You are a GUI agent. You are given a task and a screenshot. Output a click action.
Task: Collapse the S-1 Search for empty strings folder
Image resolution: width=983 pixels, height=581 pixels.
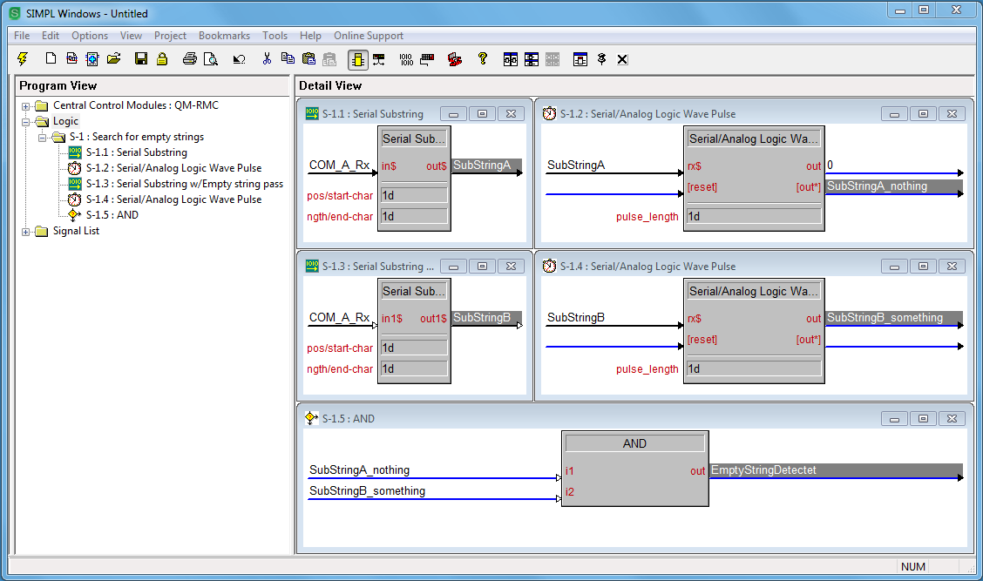coord(42,138)
